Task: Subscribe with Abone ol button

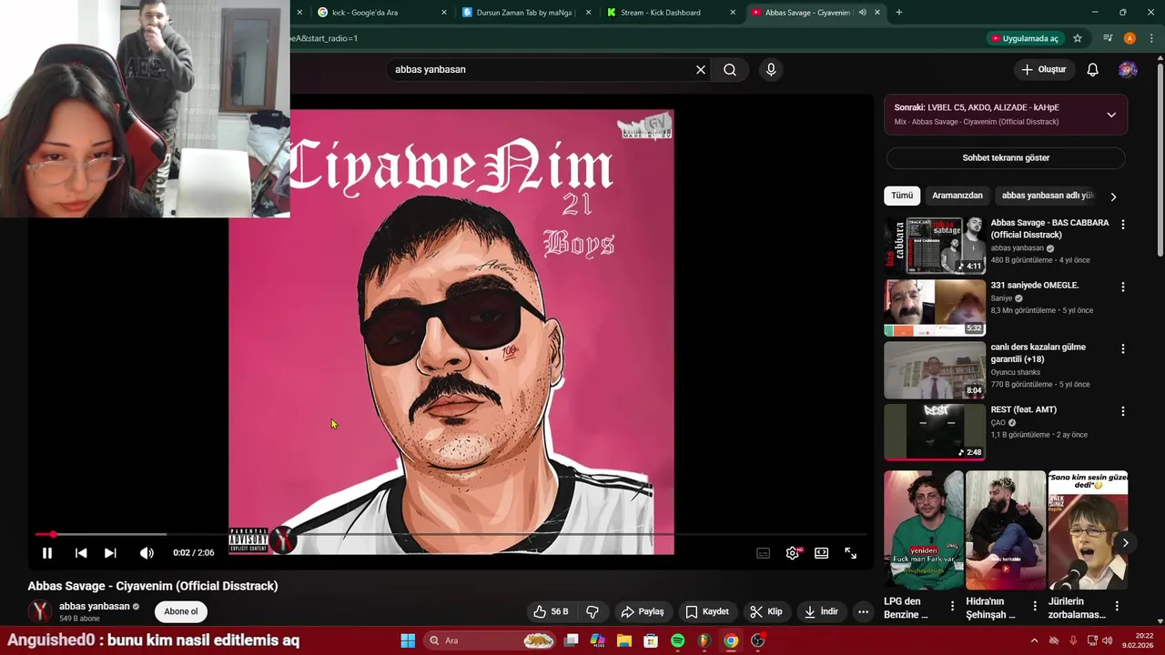Action: (181, 611)
